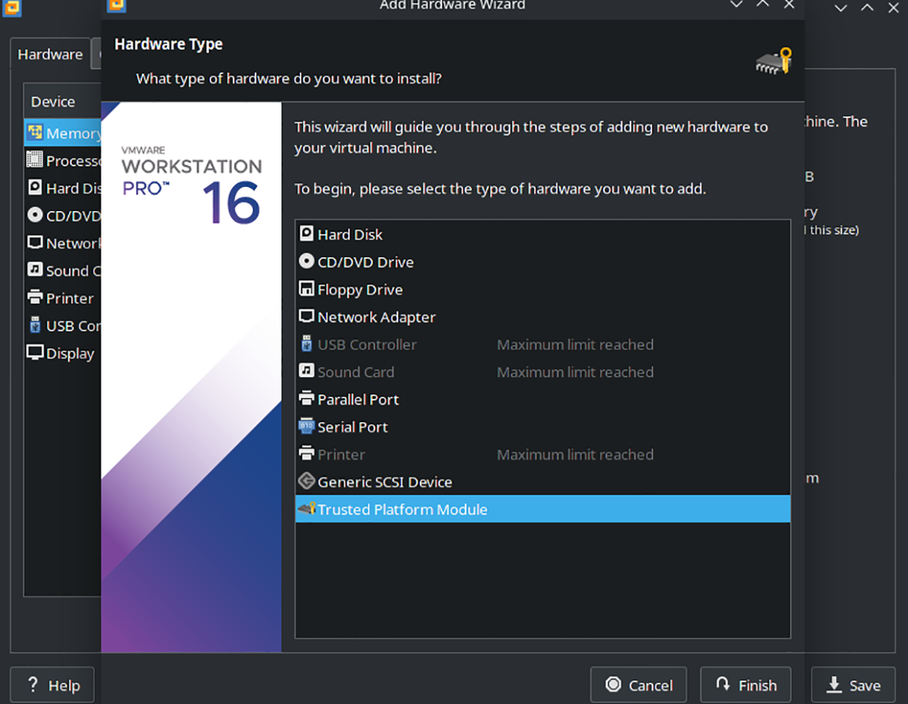Click the disabled USB Controller entry text
The image size is (908, 704).
pos(367,344)
